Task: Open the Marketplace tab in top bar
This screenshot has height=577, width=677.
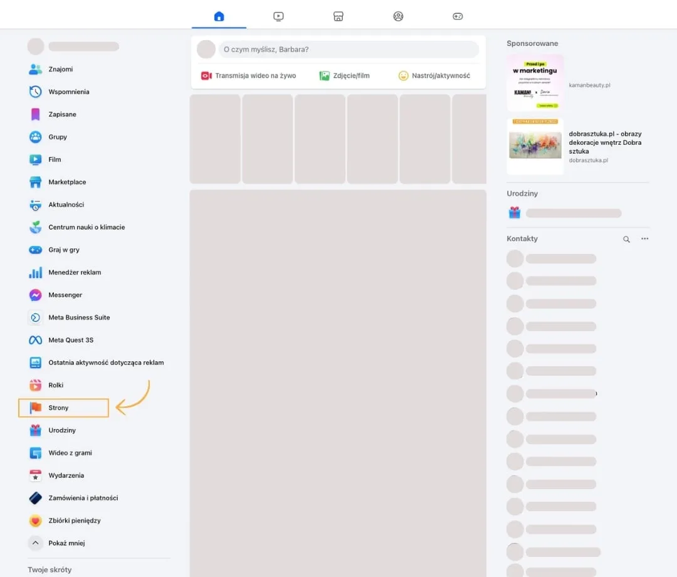Action: pos(338,16)
